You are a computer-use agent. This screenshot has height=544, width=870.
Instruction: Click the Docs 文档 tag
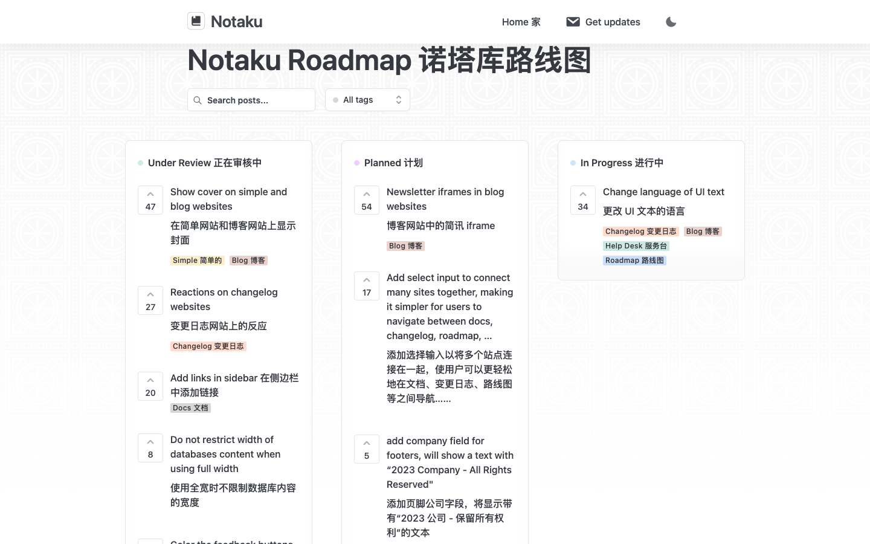click(x=190, y=408)
